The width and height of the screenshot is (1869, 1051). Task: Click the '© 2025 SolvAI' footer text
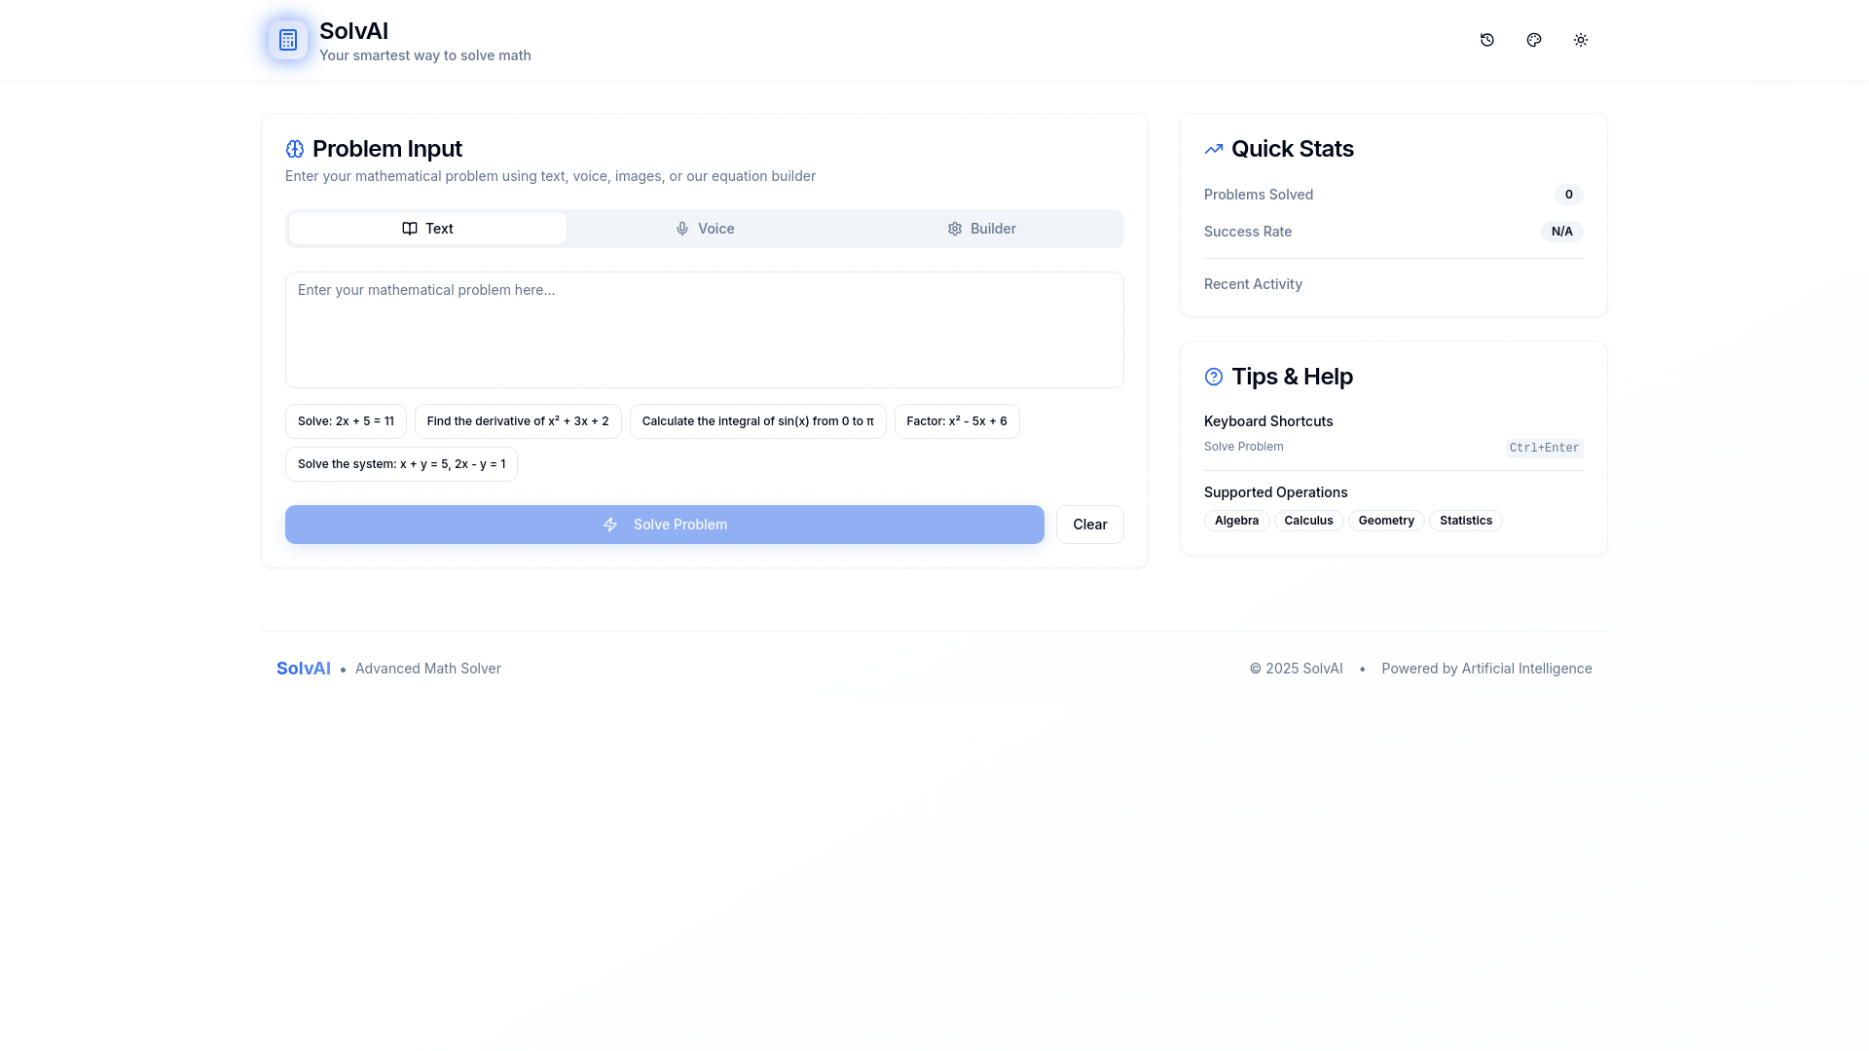pyautogui.click(x=1296, y=669)
